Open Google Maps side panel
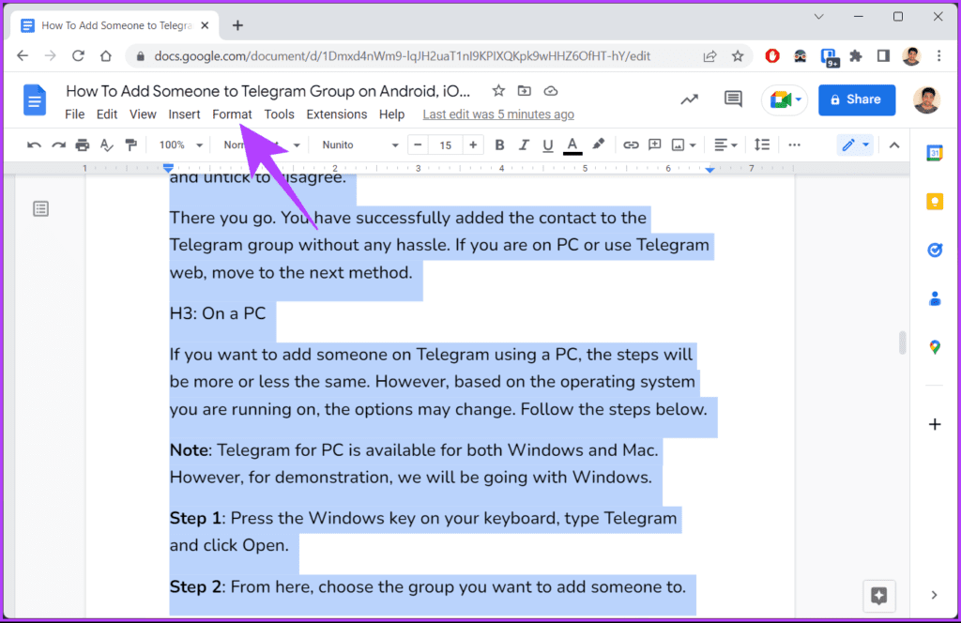Viewport: 961px width, 623px height. click(x=935, y=347)
